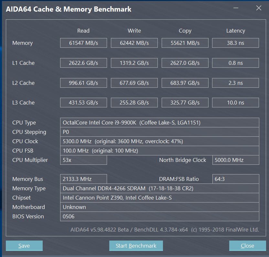Click North Bridge Clock value 5000.0 MHz
The width and height of the screenshot is (269, 257).
(x=236, y=160)
